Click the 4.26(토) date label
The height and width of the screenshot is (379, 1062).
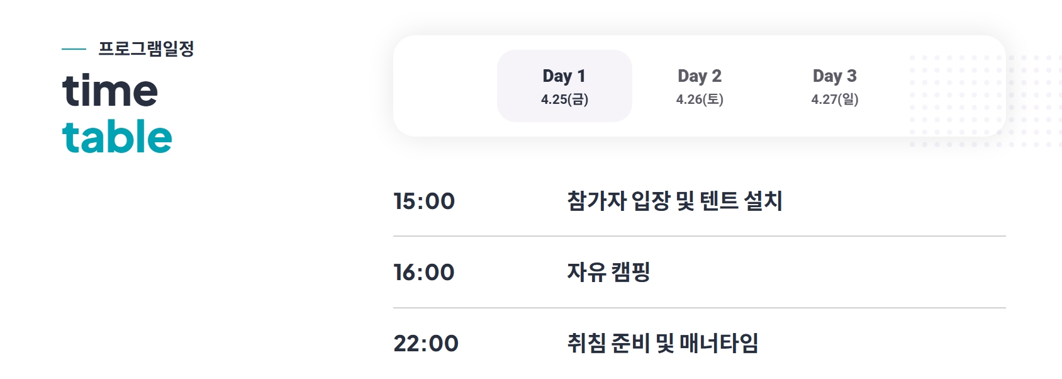(700, 99)
